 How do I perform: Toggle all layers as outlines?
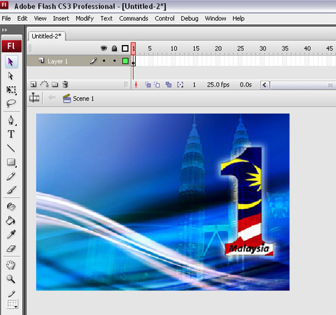(x=125, y=48)
